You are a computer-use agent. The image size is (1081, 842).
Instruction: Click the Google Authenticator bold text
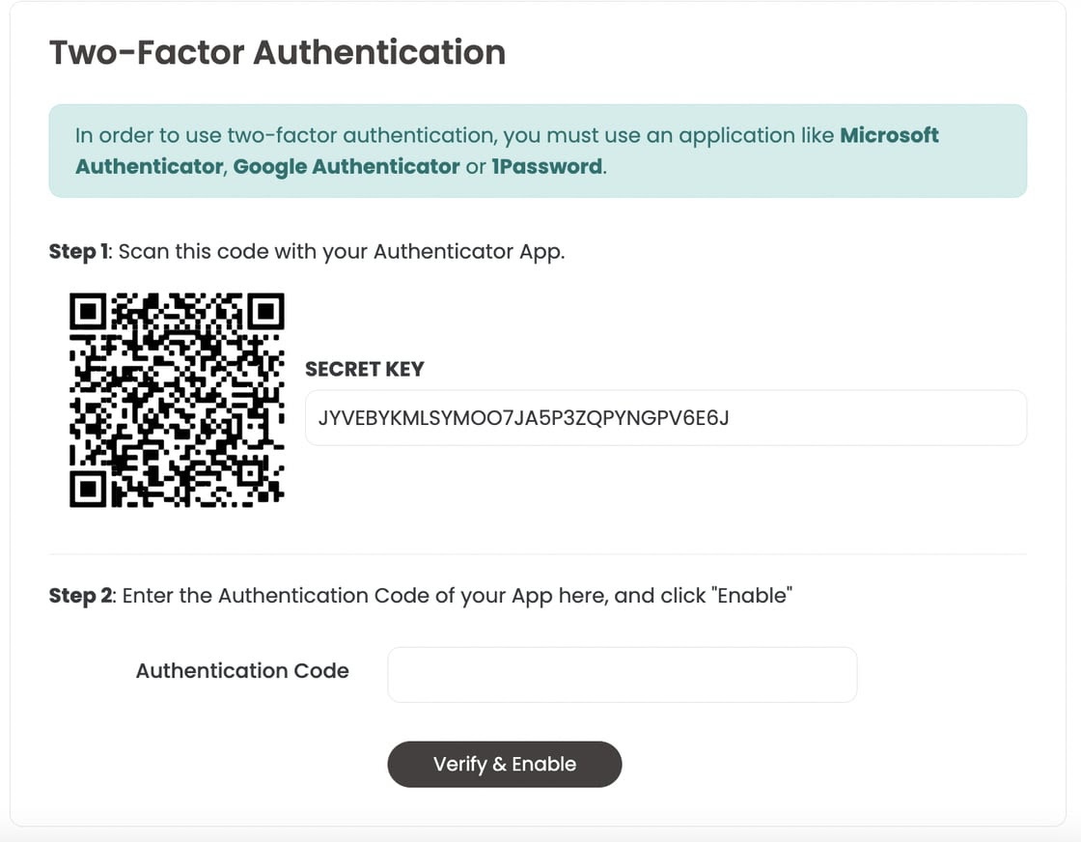[346, 167]
